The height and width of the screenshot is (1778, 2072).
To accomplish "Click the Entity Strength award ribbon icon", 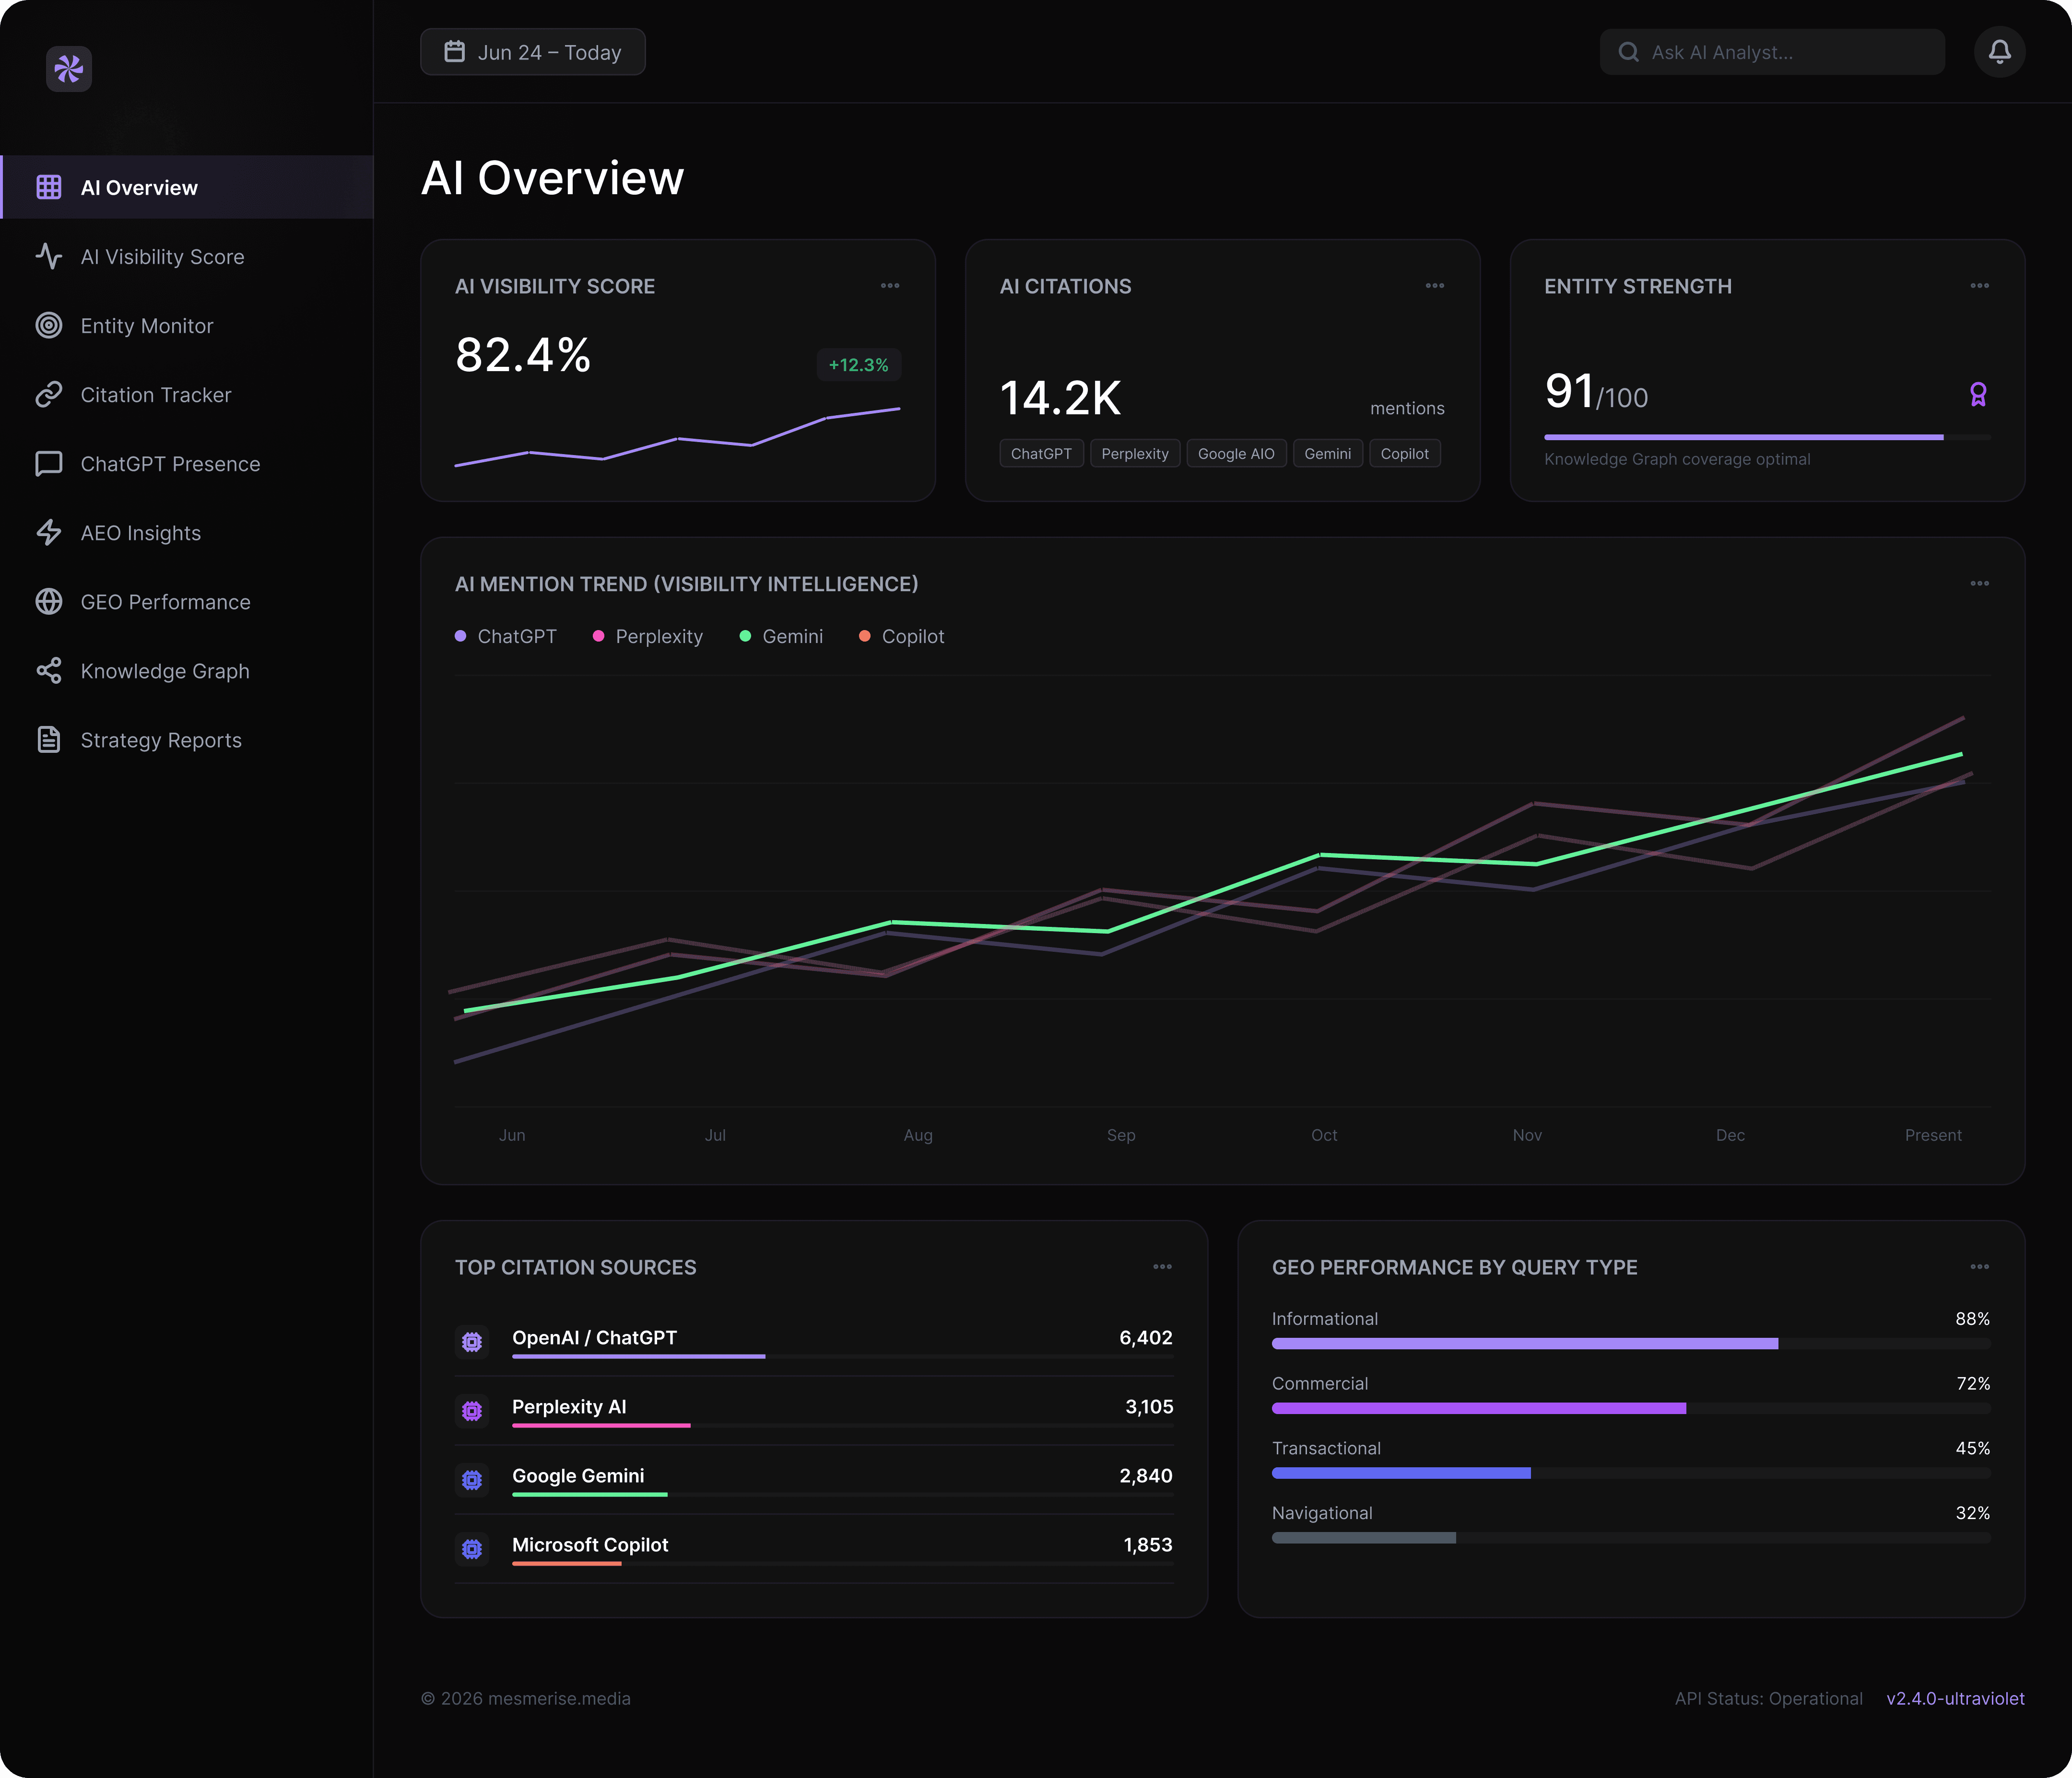I will coord(1978,395).
